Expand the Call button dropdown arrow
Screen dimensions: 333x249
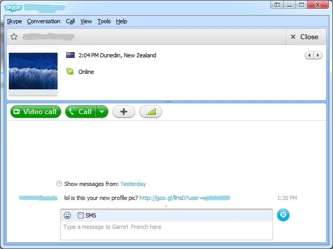(x=102, y=112)
